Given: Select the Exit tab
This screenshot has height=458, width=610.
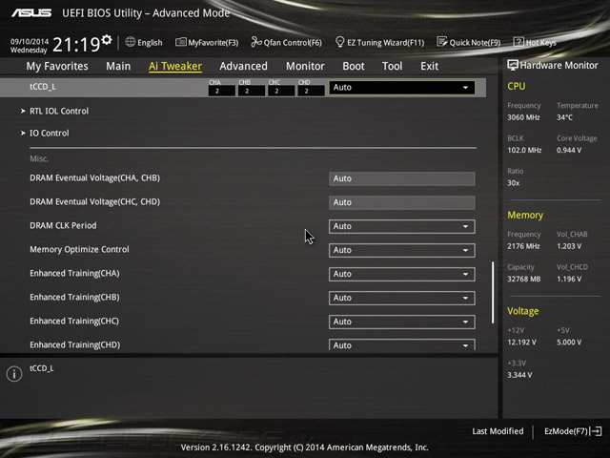Looking at the screenshot, I should tap(430, 66).
